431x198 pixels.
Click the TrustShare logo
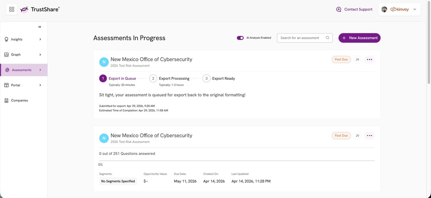(40, 9)
